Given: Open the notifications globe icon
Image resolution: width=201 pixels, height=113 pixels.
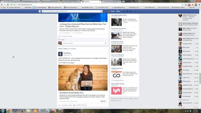Looking at the screenshot, I should click(131, 11).
